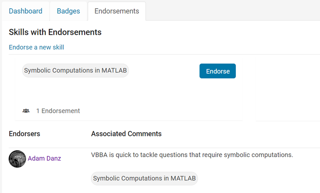Click the top Symbolic Computations in MATLAB tag
Viewport: 320px width, 193px height.
(75, 71)
